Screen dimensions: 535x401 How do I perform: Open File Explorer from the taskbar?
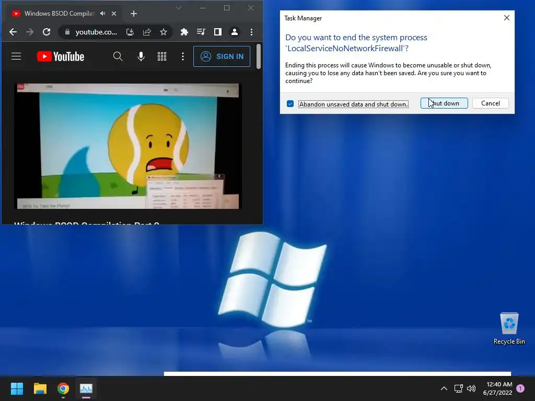pos(40,388)
